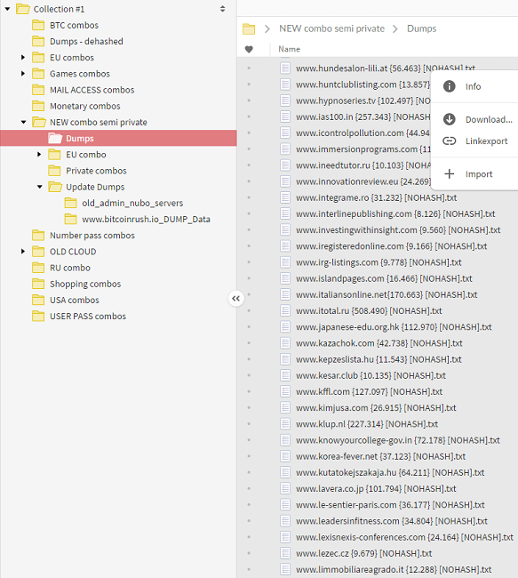Image resolution: width=518 pixels, height=578 pixels.
Task: Select www.japanese-edu.org.hk {112.970} file
Action: click(394, 327)
